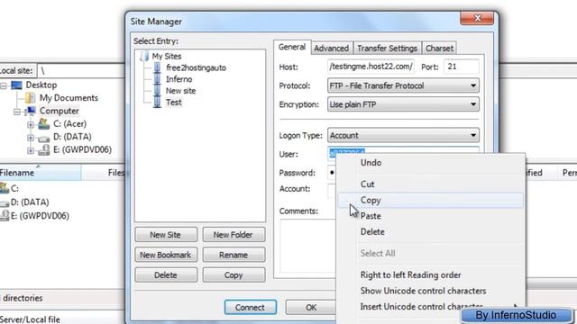Screen dimensions: 577x324
Task: Click the C: drive icon in file list
Action: 5,188
